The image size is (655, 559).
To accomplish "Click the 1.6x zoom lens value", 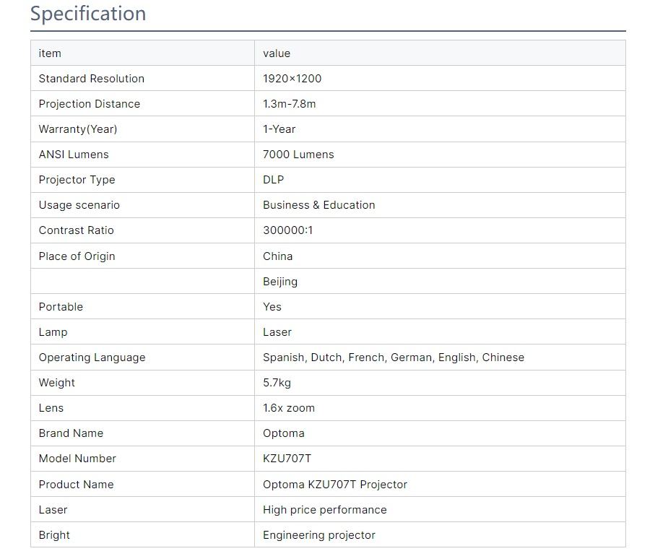I will [x=289, y=408].
